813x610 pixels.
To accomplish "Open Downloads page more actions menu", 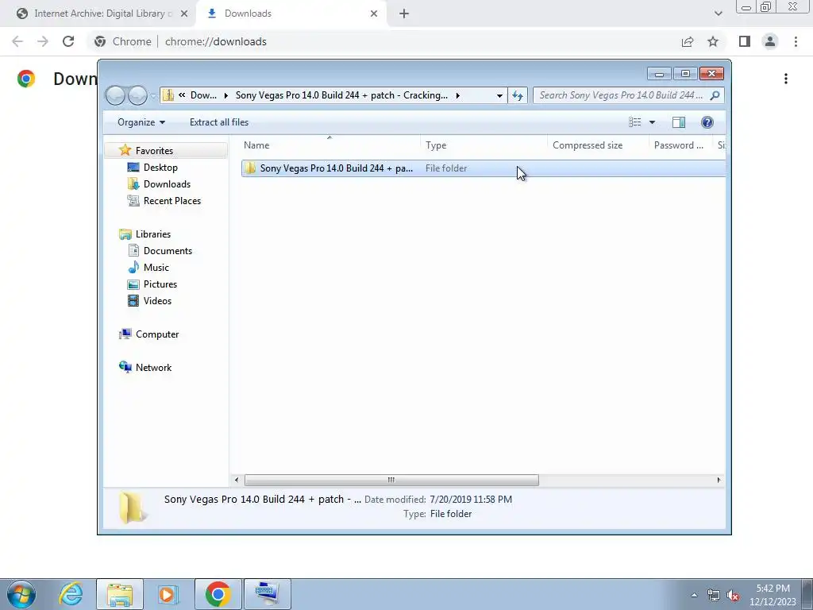I will 786,79.
